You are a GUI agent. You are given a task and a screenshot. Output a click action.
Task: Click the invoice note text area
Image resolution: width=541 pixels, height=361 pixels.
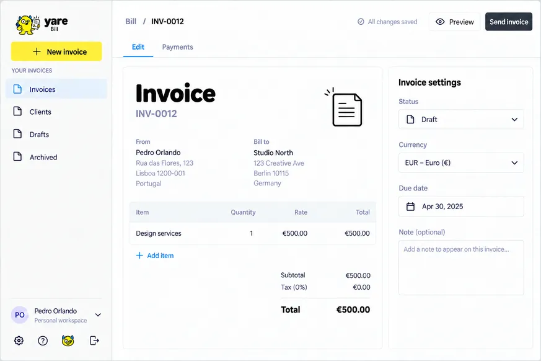click(461, 268)
